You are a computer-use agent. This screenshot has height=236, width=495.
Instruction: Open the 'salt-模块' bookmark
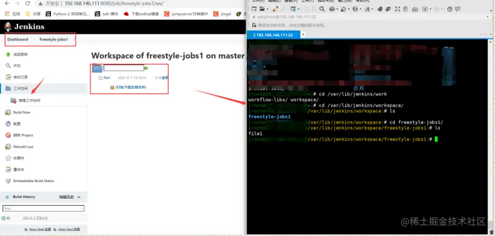107,14
